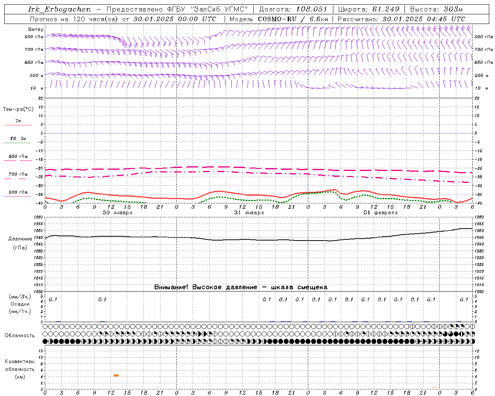Click the red 2m temperature curve
The height and width of the screenshot is (396, 495).
coord(258,196)
